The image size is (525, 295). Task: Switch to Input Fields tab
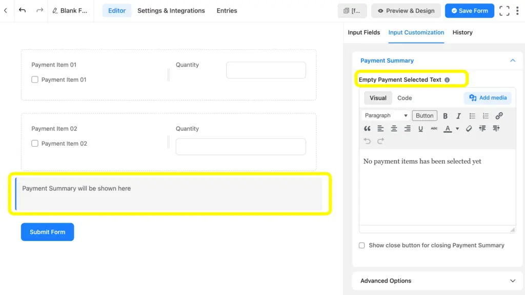(364, 32)
